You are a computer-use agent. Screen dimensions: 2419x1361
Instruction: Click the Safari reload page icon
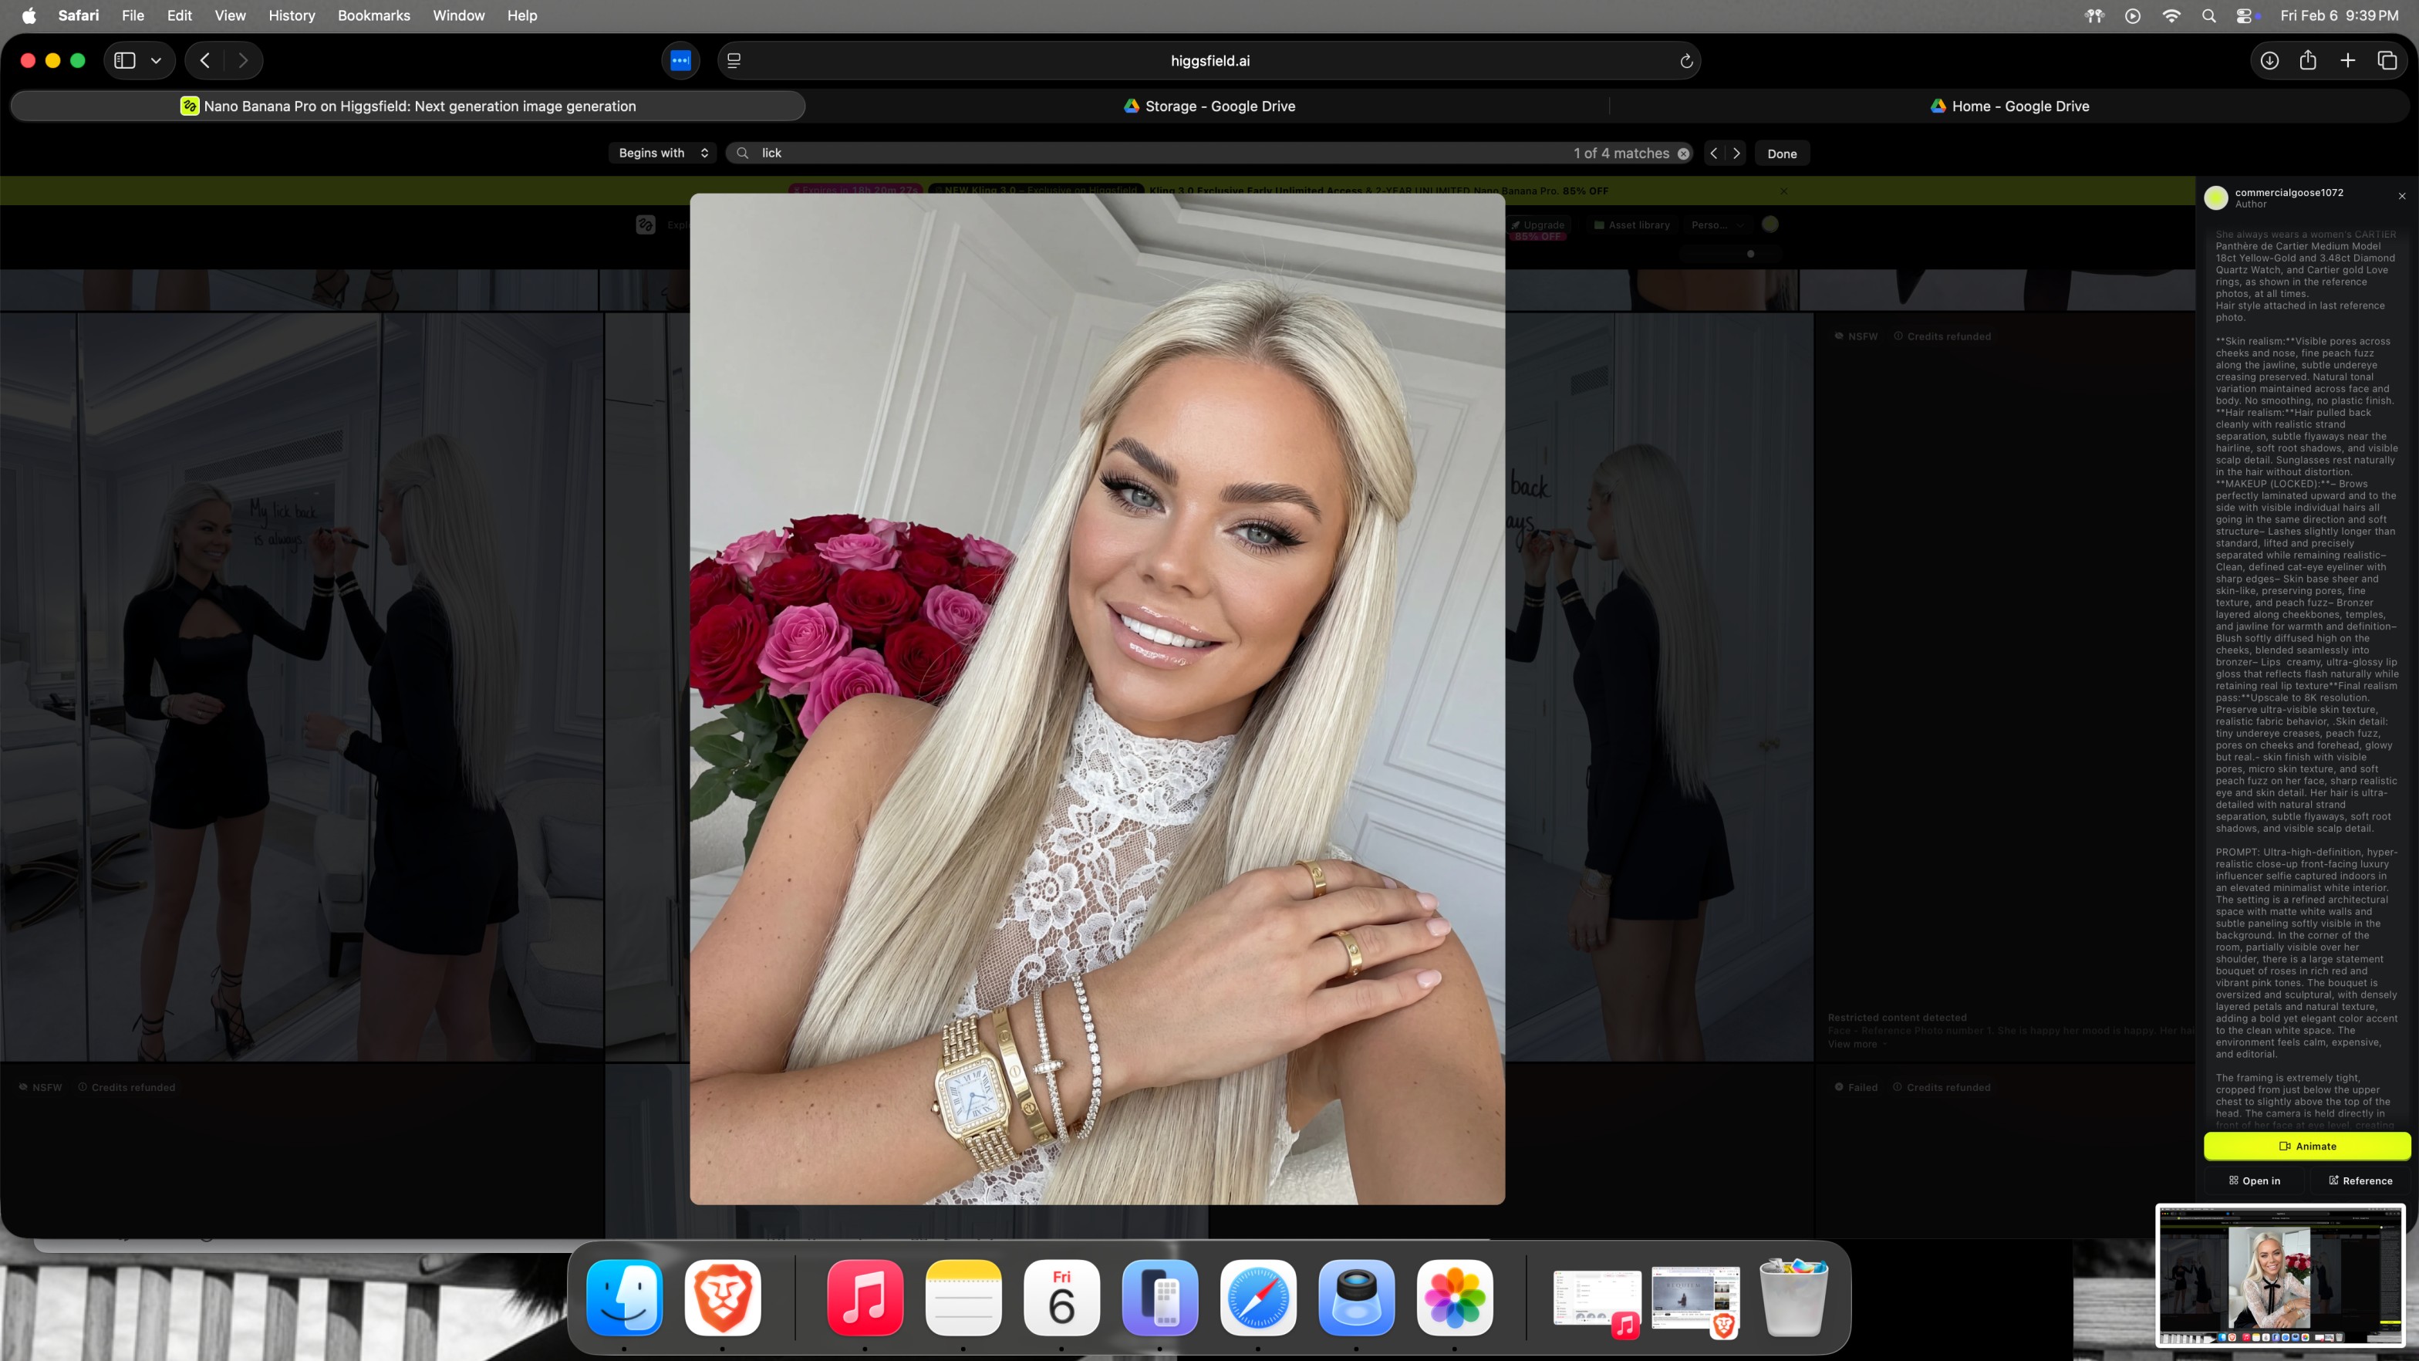point(1685,61)
